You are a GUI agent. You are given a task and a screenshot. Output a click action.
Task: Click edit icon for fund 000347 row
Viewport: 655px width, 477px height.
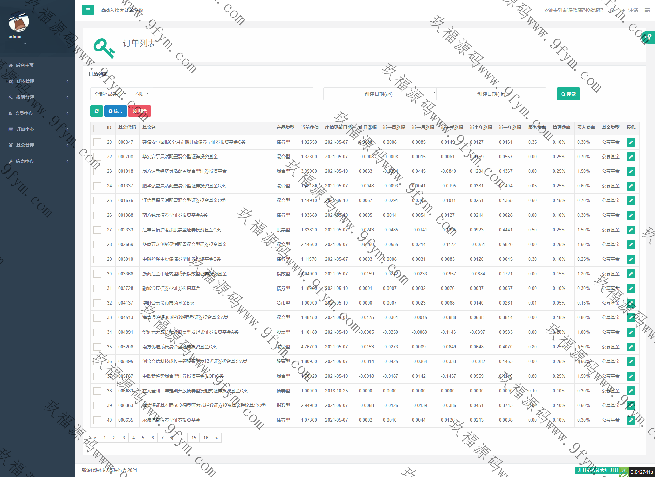pyautogui.click(x=630, y=142)
